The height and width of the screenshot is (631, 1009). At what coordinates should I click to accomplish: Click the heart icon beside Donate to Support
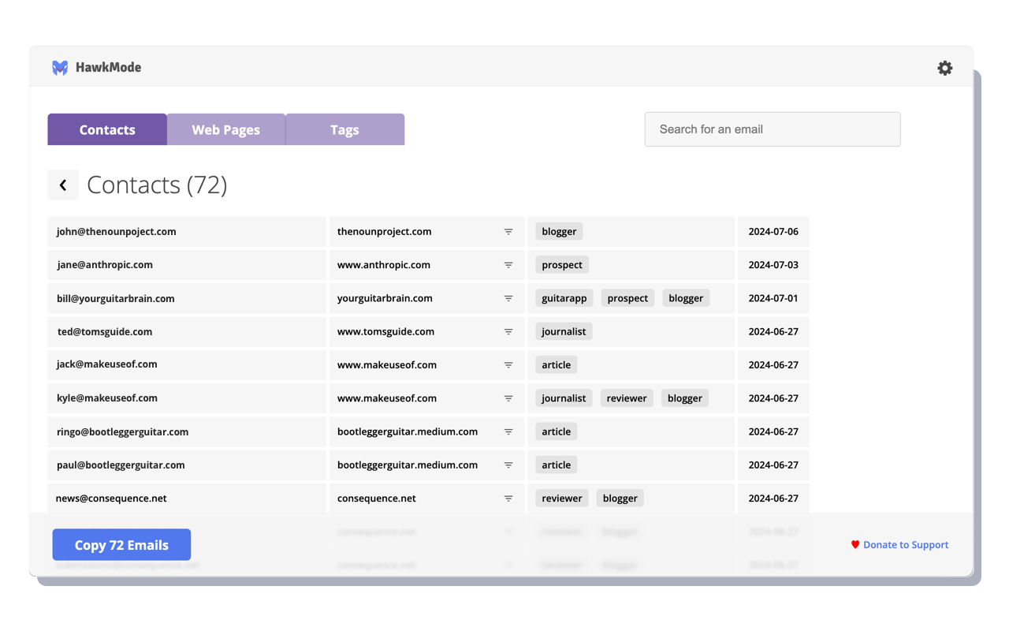pyautogui.click(x=854, y=544)
